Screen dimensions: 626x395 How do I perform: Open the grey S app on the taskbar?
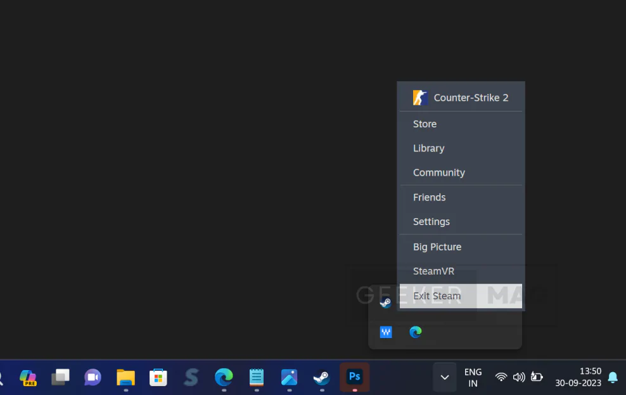191,377
